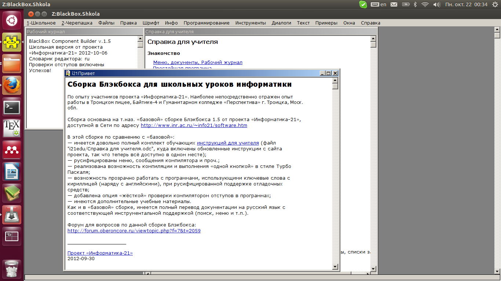501x281 pixels.
Task: Open the Примеры menu
Action: click(x=326, y=23)
